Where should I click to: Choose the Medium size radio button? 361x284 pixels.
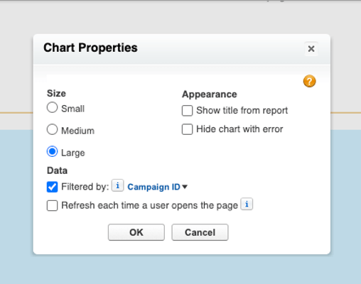tap(52, 129)
